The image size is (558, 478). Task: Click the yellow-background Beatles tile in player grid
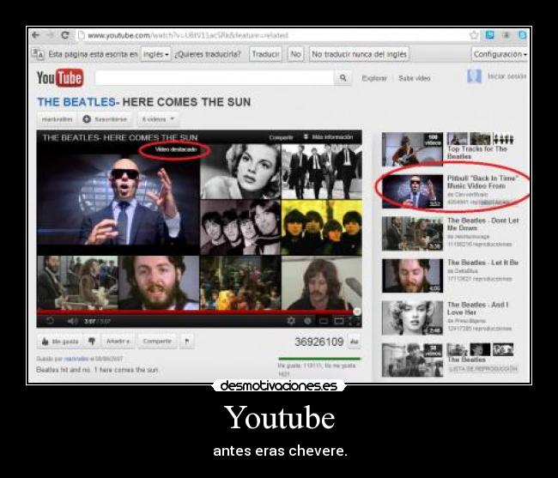point(322,227)
